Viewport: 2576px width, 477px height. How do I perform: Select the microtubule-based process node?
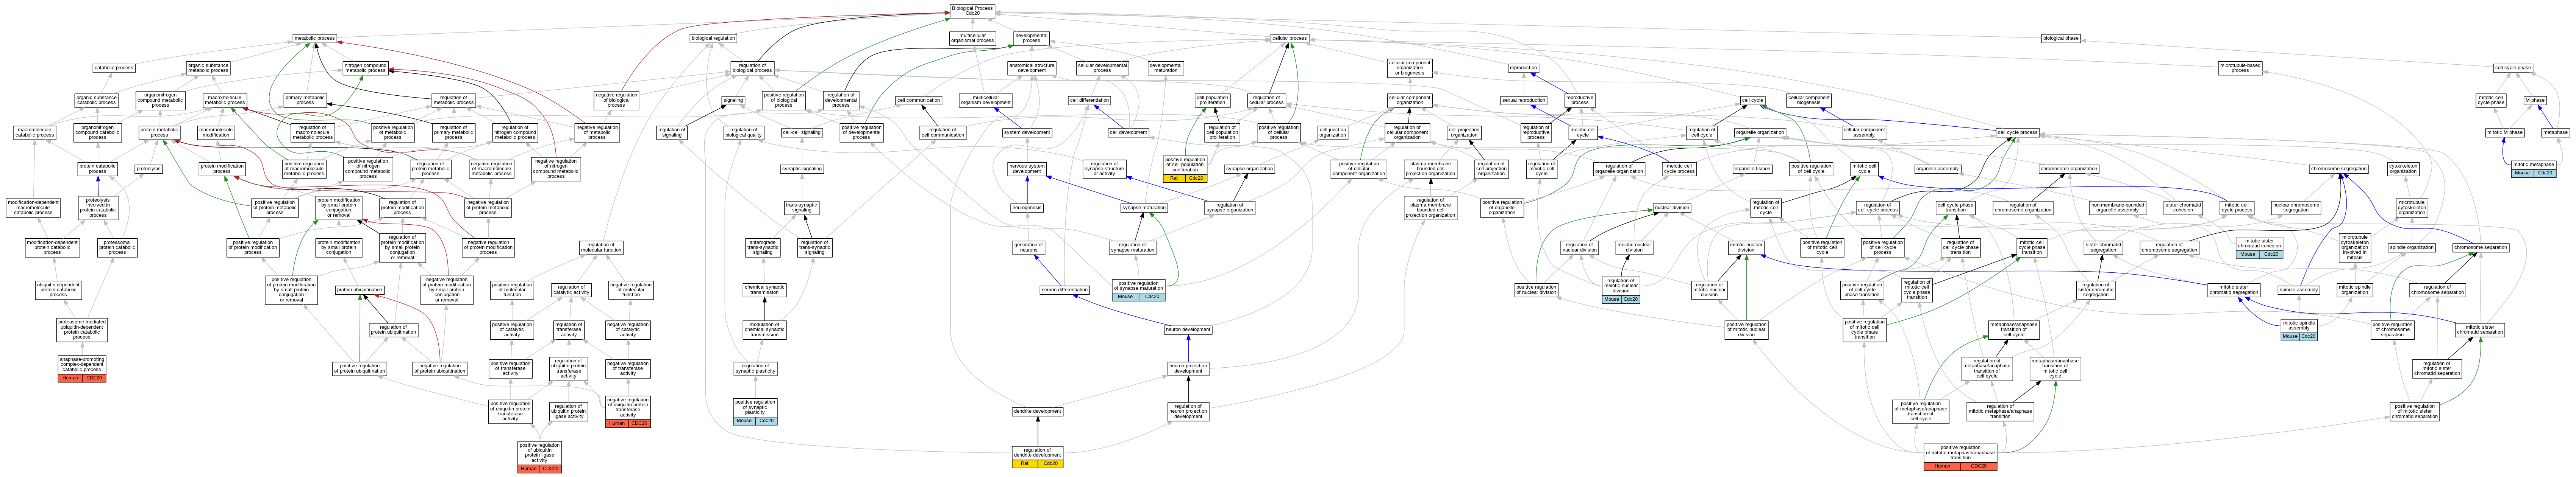coord(2240,68)
